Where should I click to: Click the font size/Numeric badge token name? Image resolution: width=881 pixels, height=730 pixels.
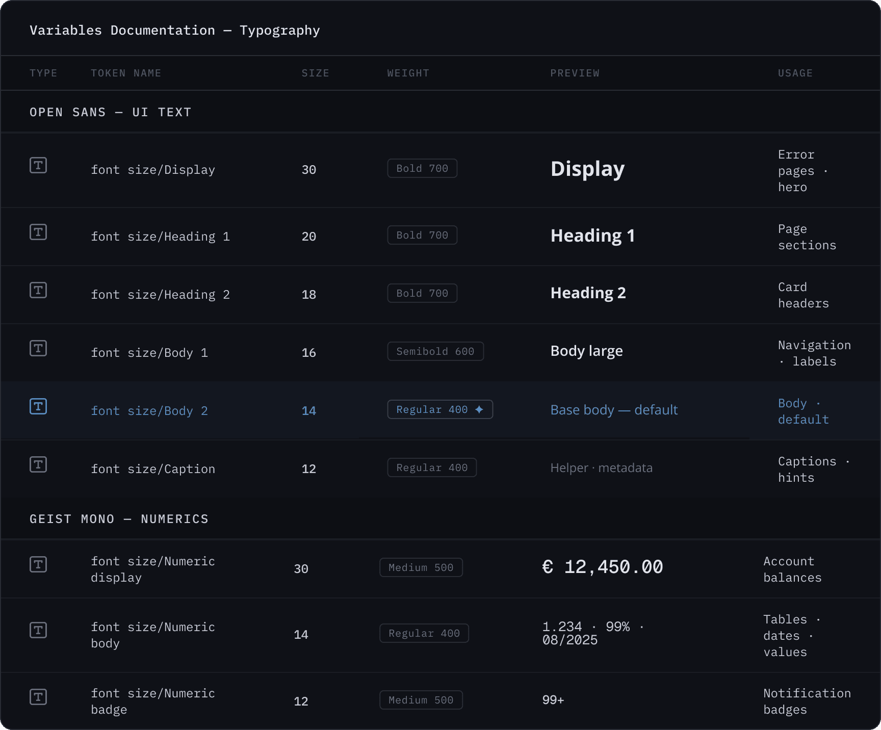click(153, 701)
